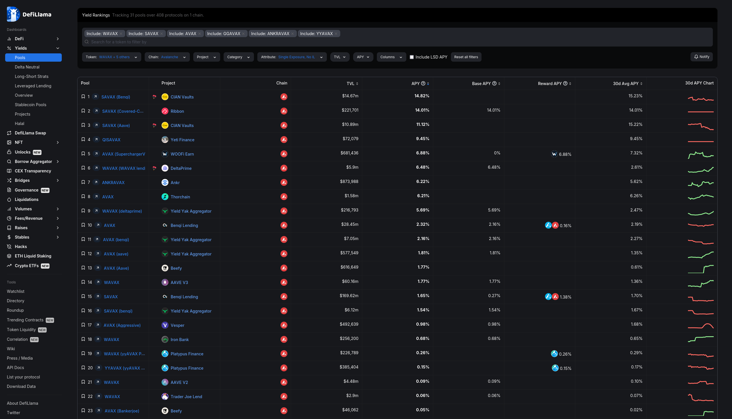Screen dimensions: 732x419
Task: Open external link arrow for QISAVAX
Action: [x=96, y=140]
